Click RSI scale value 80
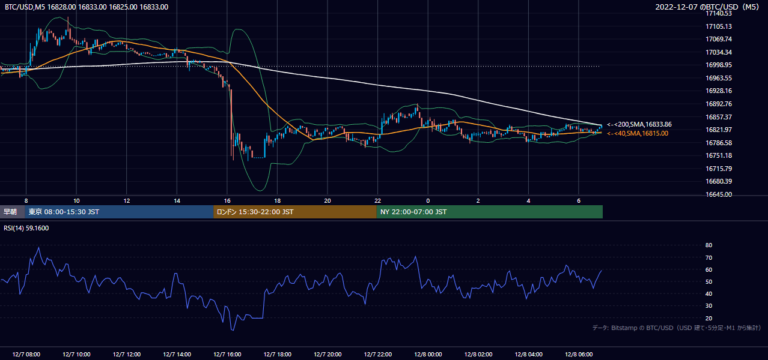 point(709,245)
